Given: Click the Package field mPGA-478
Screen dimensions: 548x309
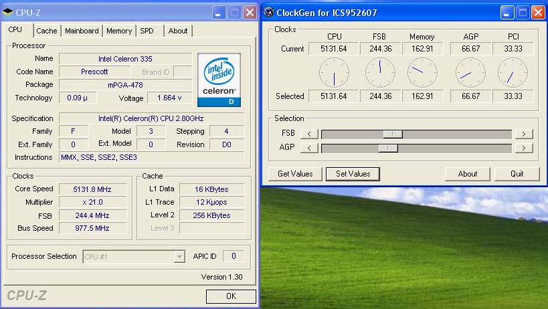Looking at the screenshot, I should tap(125, 85).
